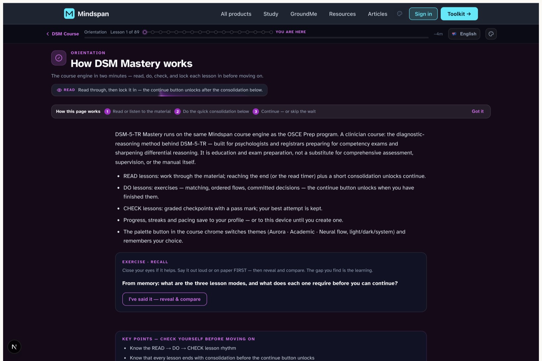Image resolution: width=542 pixels, height=361 pixels.
Task: Click the bullet starting 'DO lessons:'
Action: 269,192
